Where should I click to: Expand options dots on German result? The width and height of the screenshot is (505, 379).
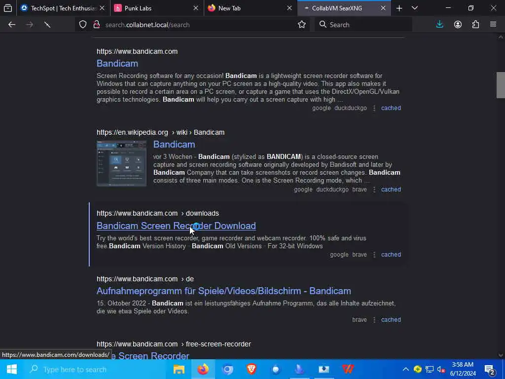tap(374, 320)
